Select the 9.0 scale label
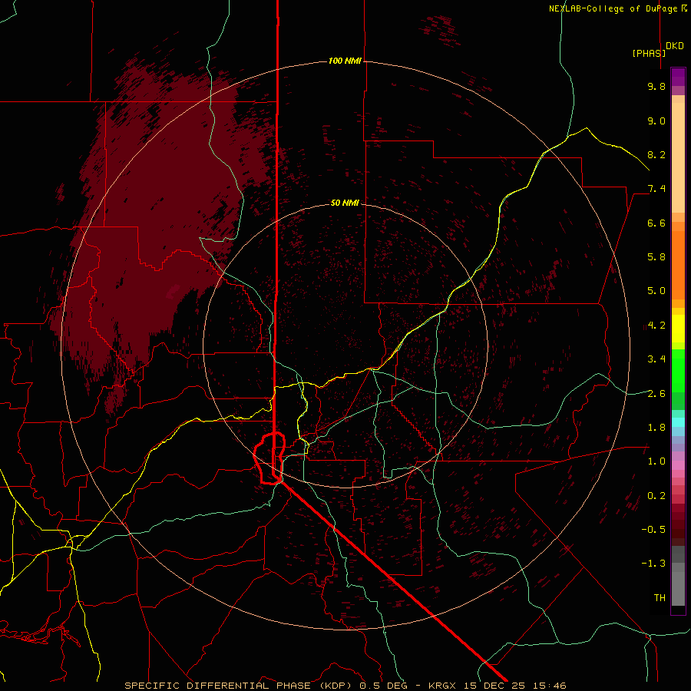Image resolution: width=691 pixels, height=691 pixels. 656,121
